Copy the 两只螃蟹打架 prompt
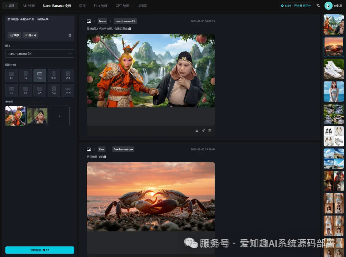Viewport: 346px width, 257px height. click(105, 157)
